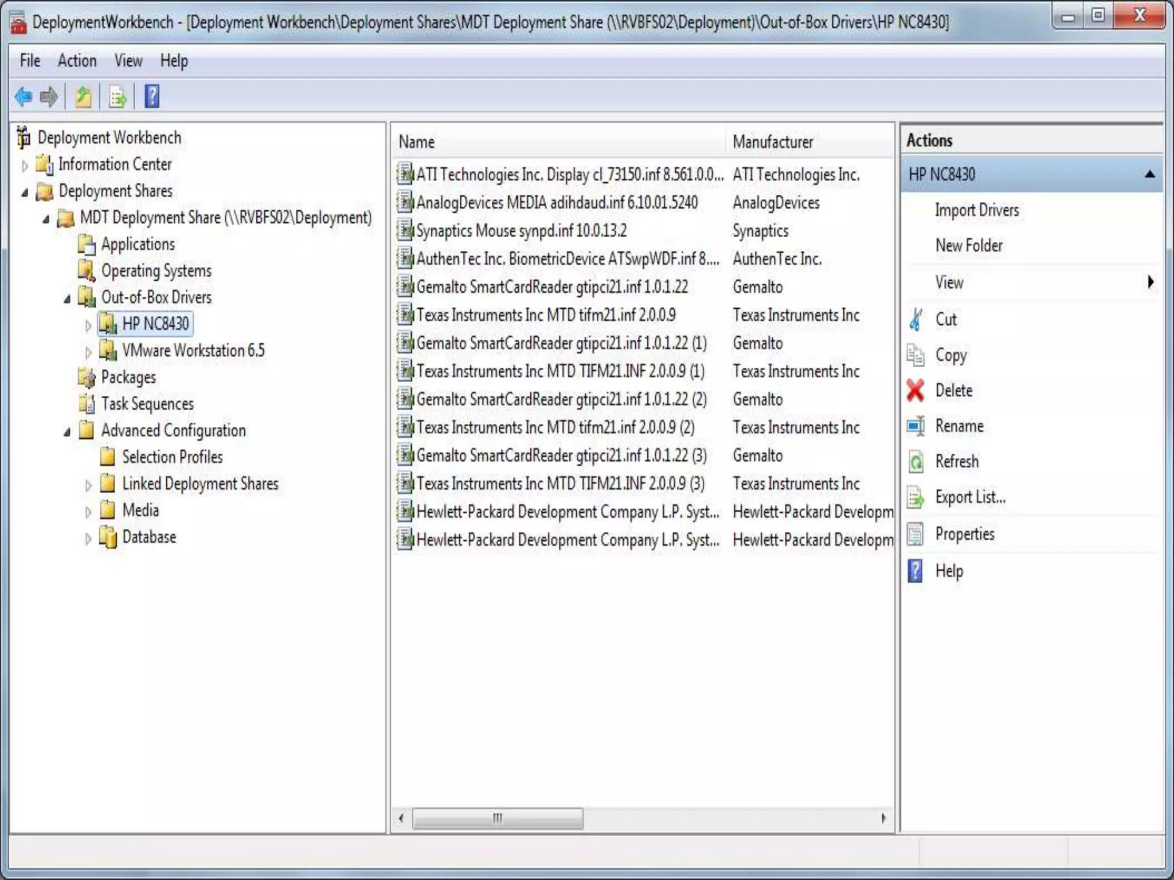Click the AnalogDevices MEDIA driver icon
Screen dimensions: 1174x880
coord(405,202)
